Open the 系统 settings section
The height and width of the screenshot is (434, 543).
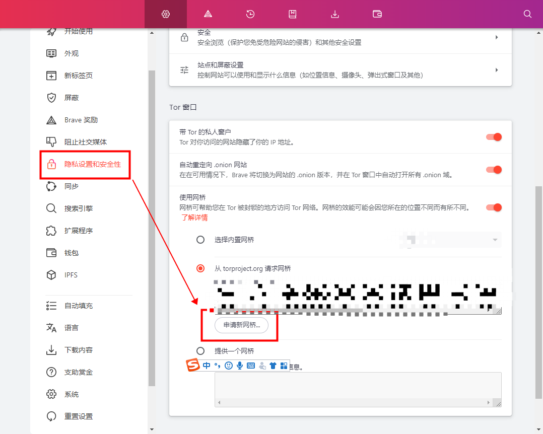click(73, 394)
